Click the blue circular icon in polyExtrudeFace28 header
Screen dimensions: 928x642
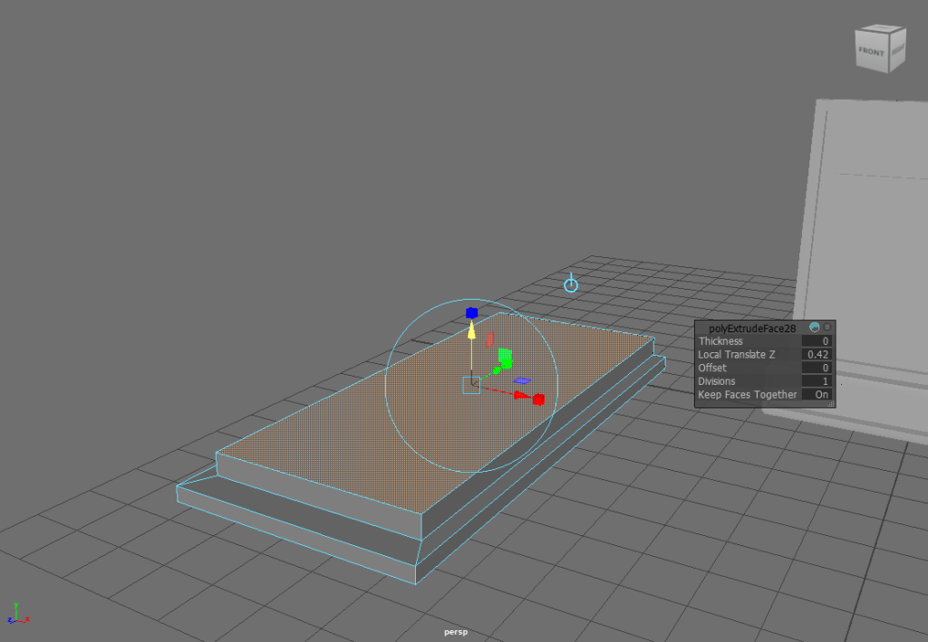(x=814, y=327)
